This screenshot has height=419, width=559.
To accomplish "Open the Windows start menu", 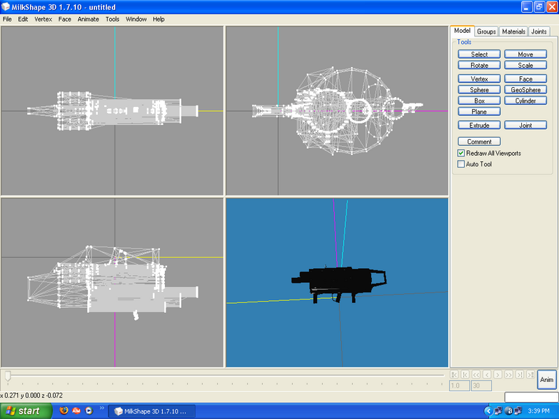I will point(26,411).
